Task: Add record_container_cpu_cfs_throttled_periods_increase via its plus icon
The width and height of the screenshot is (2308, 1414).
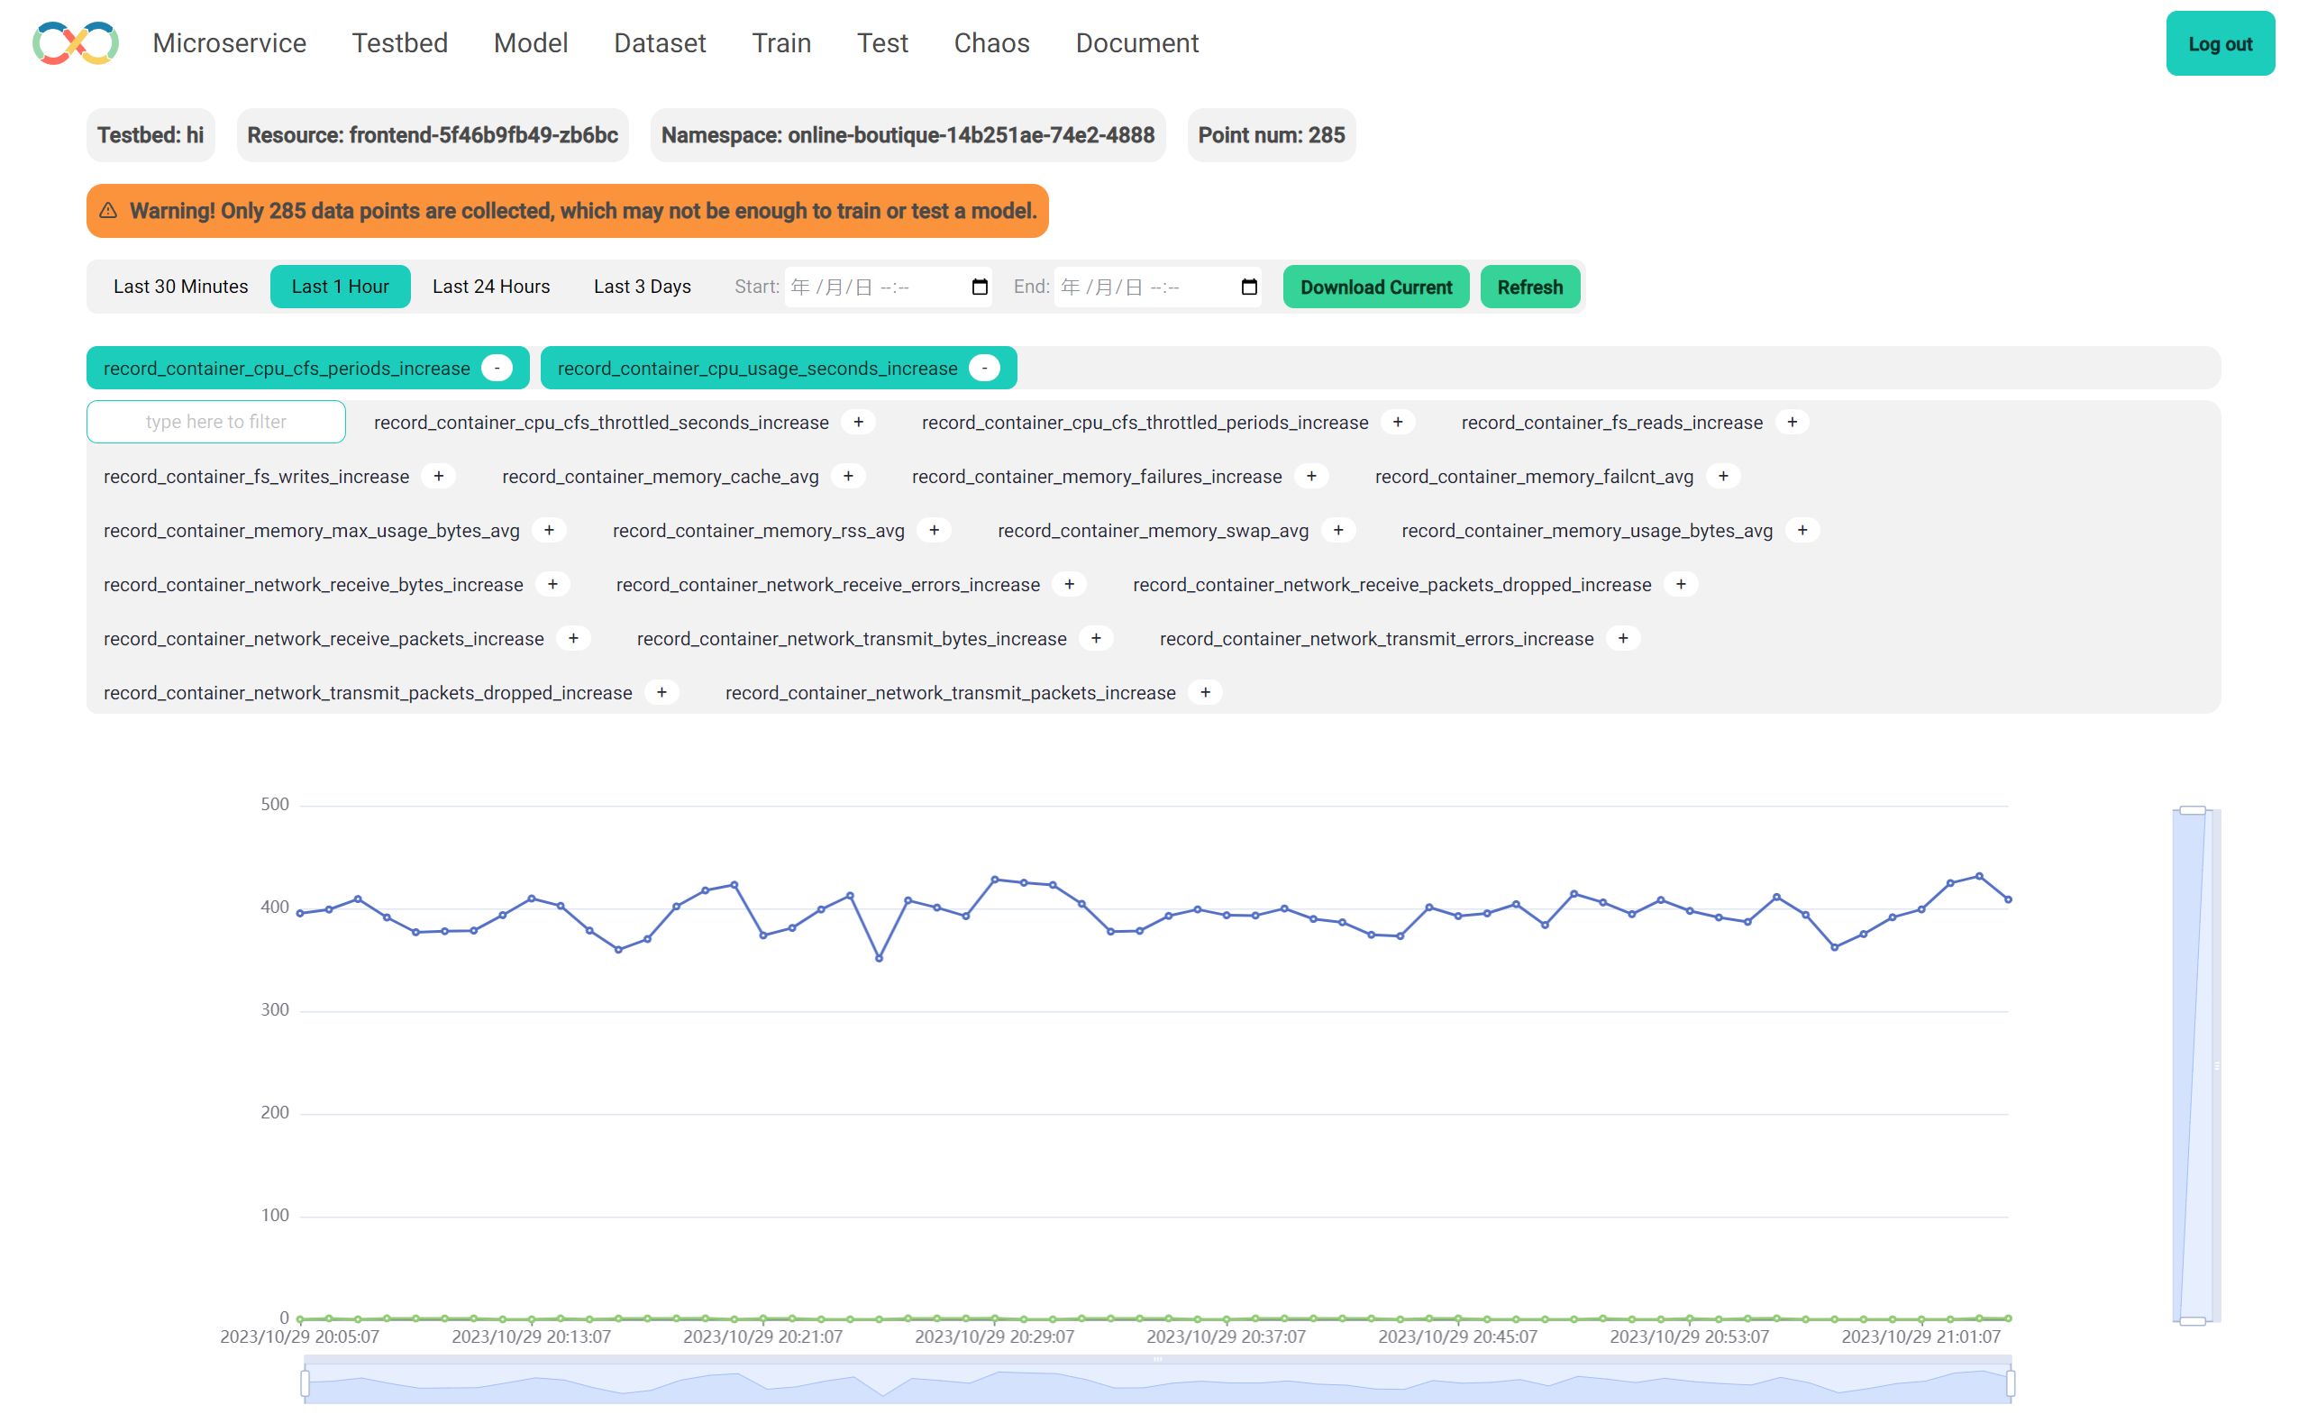Action: pos(1398,423)
